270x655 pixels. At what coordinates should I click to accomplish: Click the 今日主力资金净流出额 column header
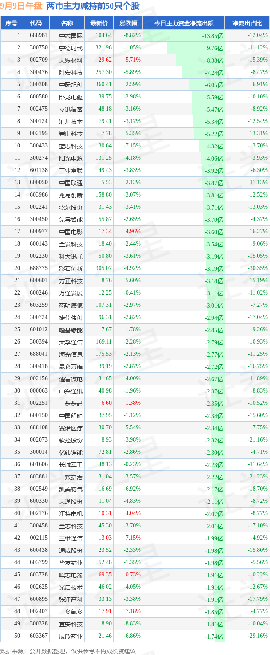click(184, 23)
